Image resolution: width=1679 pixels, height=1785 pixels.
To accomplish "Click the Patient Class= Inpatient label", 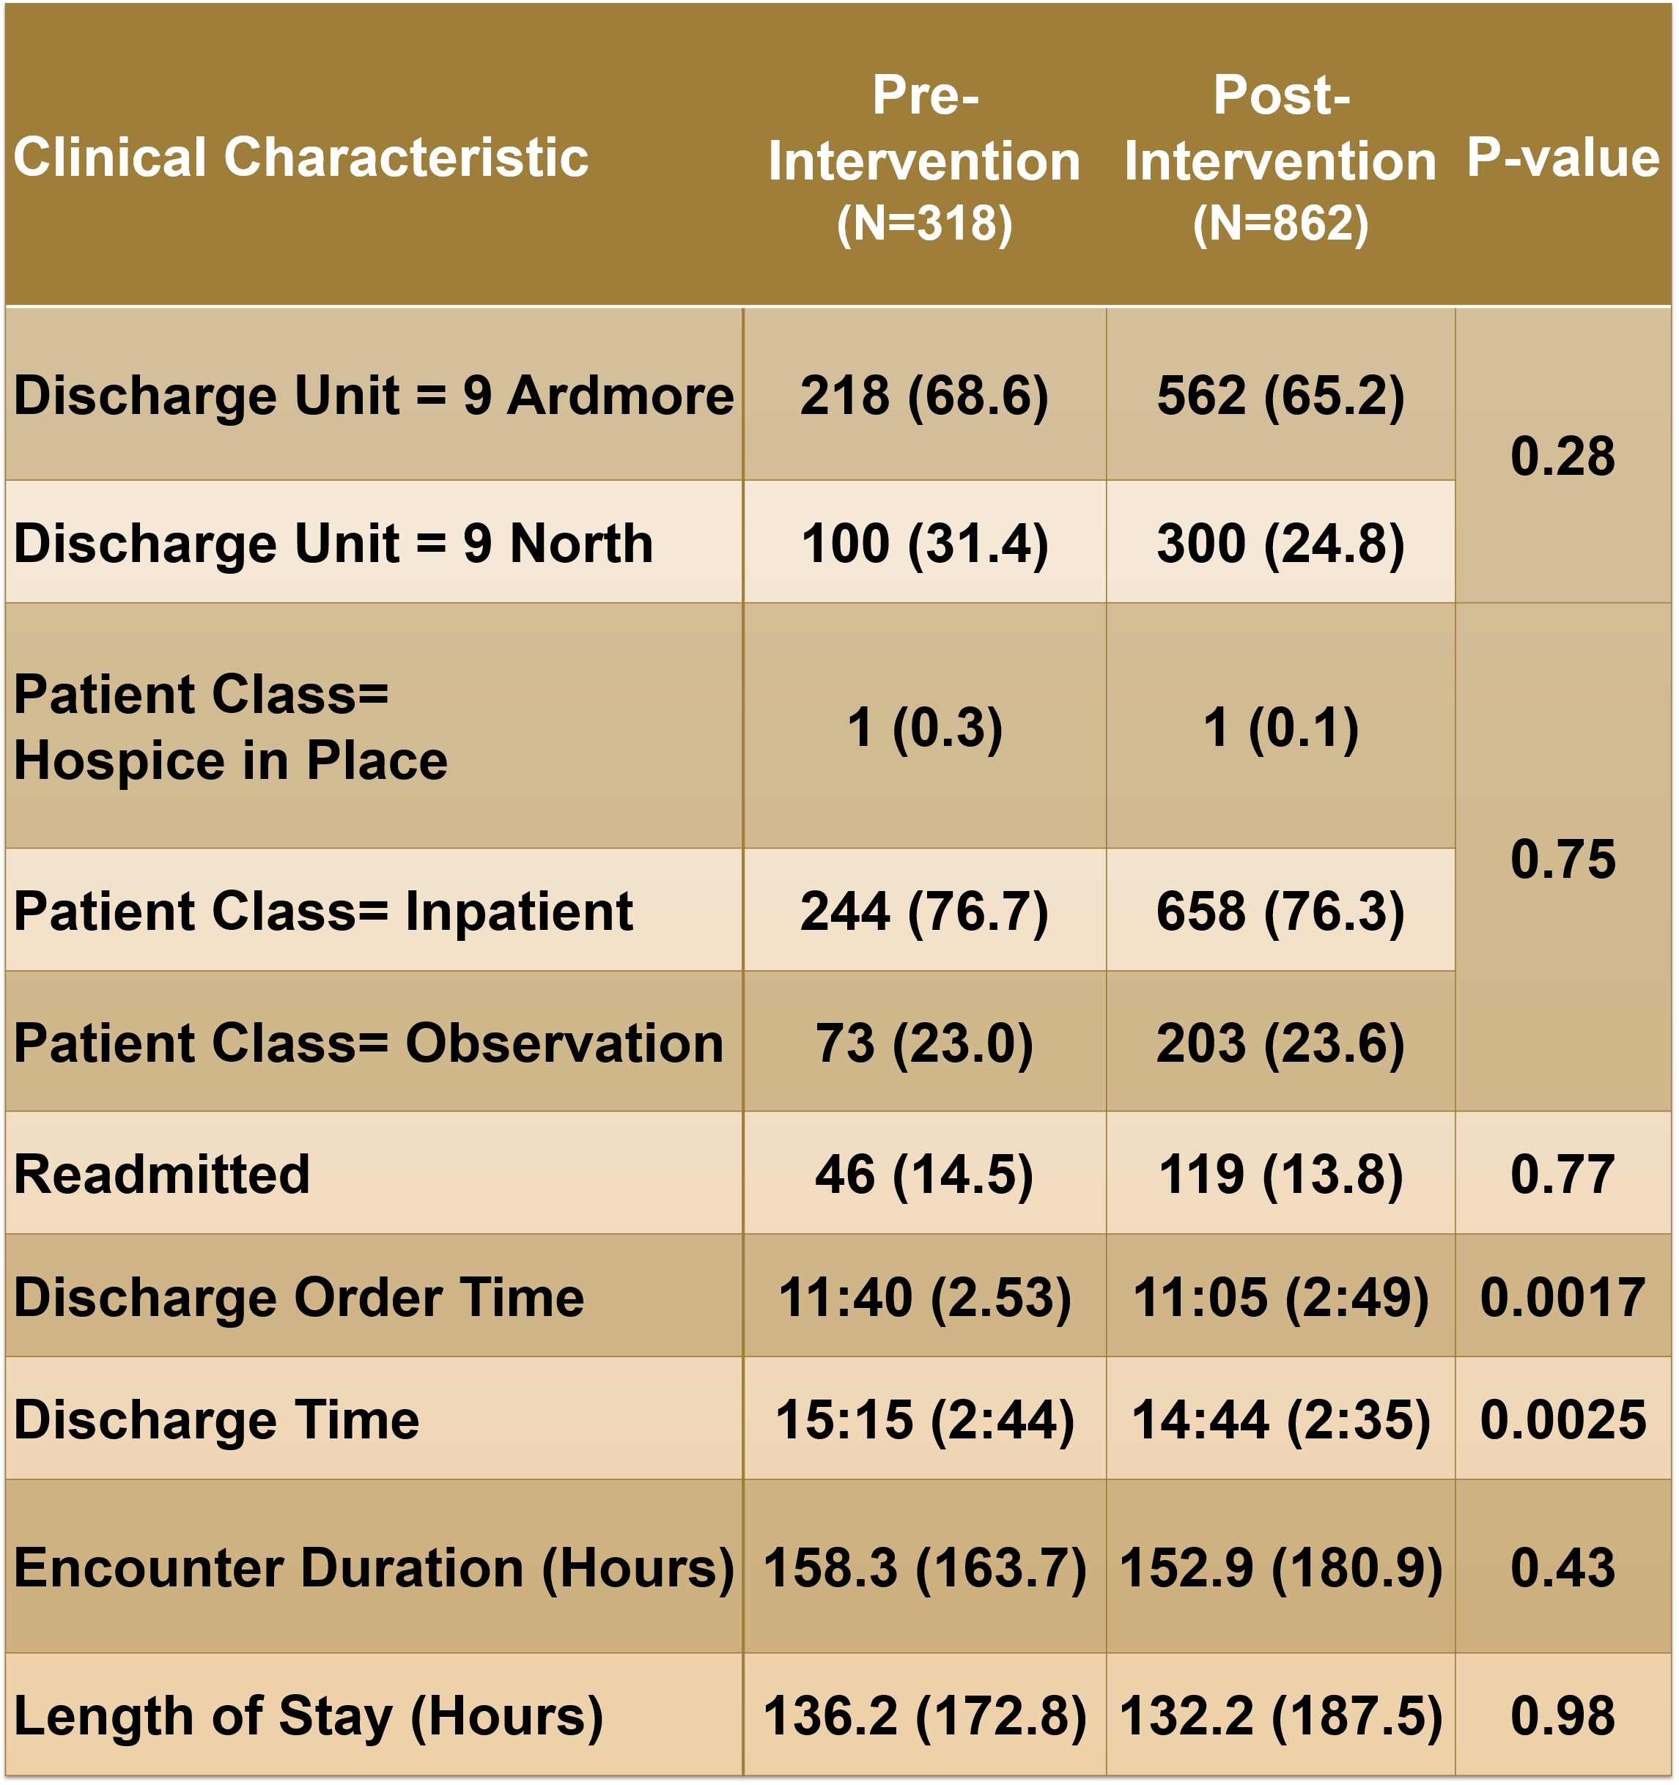I will pos(323,912).
